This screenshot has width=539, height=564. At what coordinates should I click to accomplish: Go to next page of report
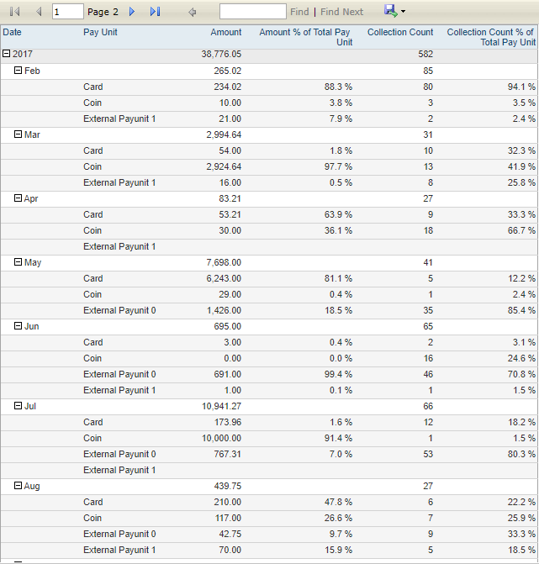point(132,12)
